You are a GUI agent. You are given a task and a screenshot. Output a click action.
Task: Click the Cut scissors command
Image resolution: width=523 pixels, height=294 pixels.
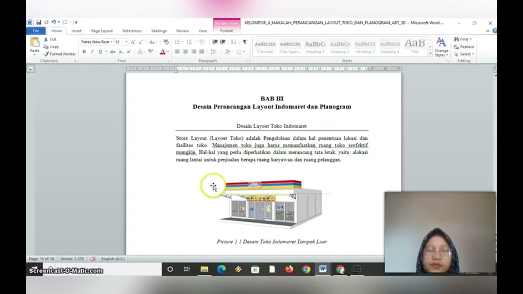50,39
